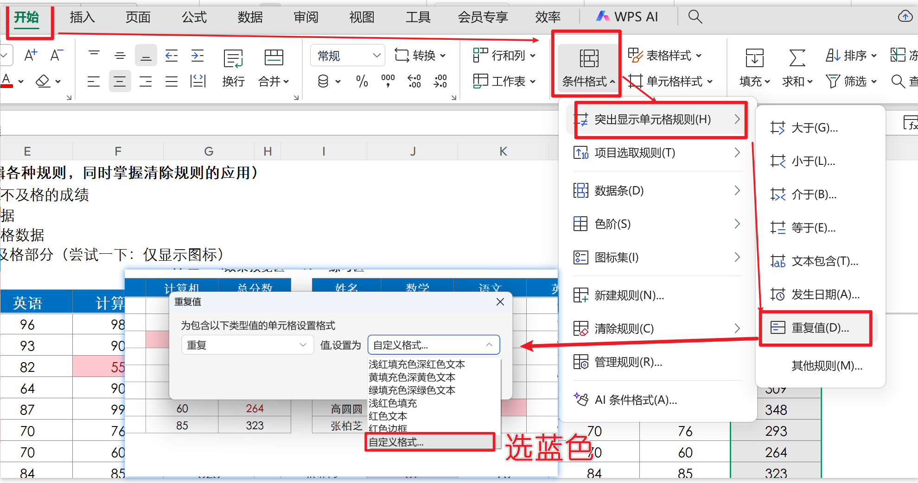
Task: Click the increase font size icon
Action: point(31,56)
